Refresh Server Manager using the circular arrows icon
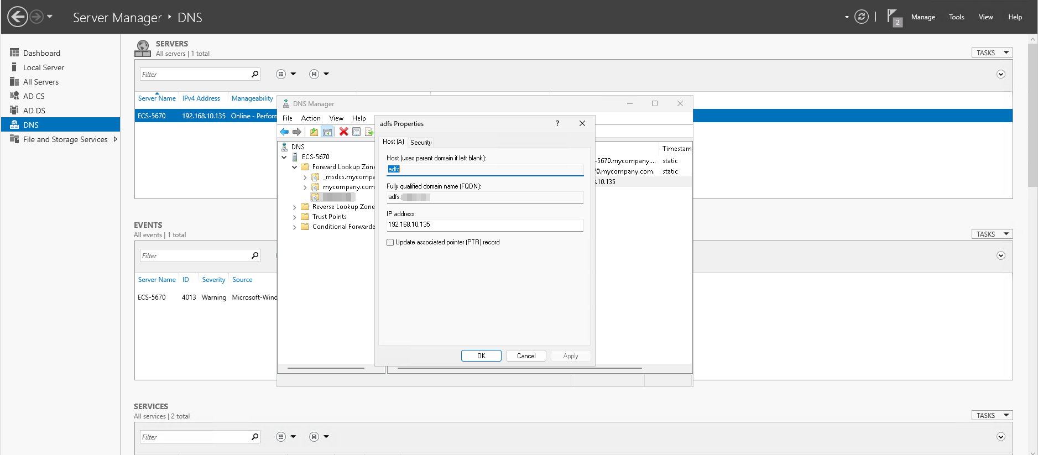The height and width of the screenshot is (455, 1038). click(x=861, y=17)
